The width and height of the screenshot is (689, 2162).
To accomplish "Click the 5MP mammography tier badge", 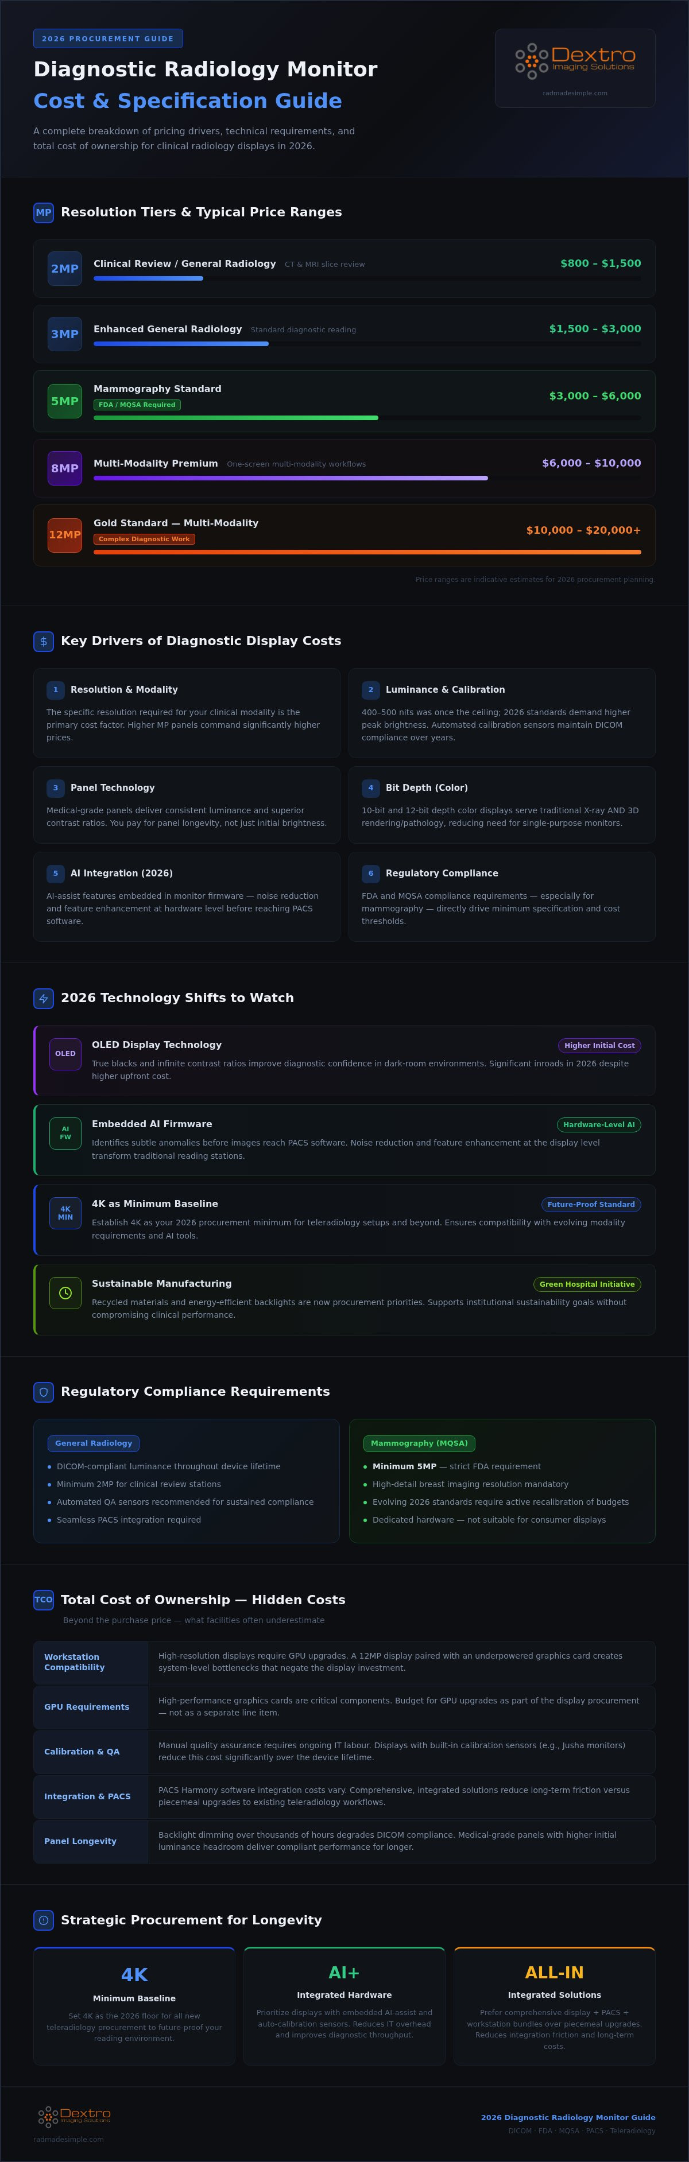I will tap(65, 401).
